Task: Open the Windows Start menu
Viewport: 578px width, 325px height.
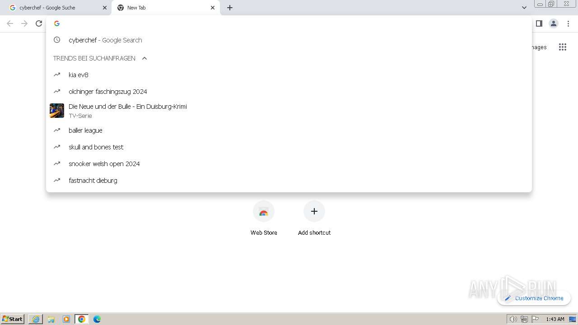Action: click(13, 319)
